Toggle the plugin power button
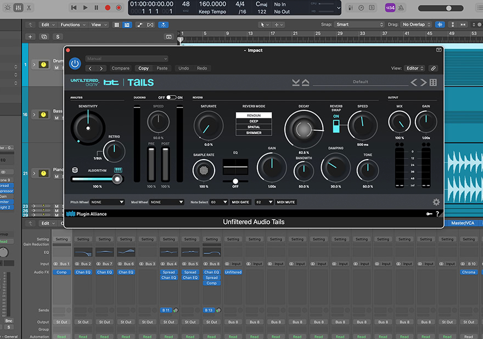Viewport: 483px width, 339px height. coord(75,64)
